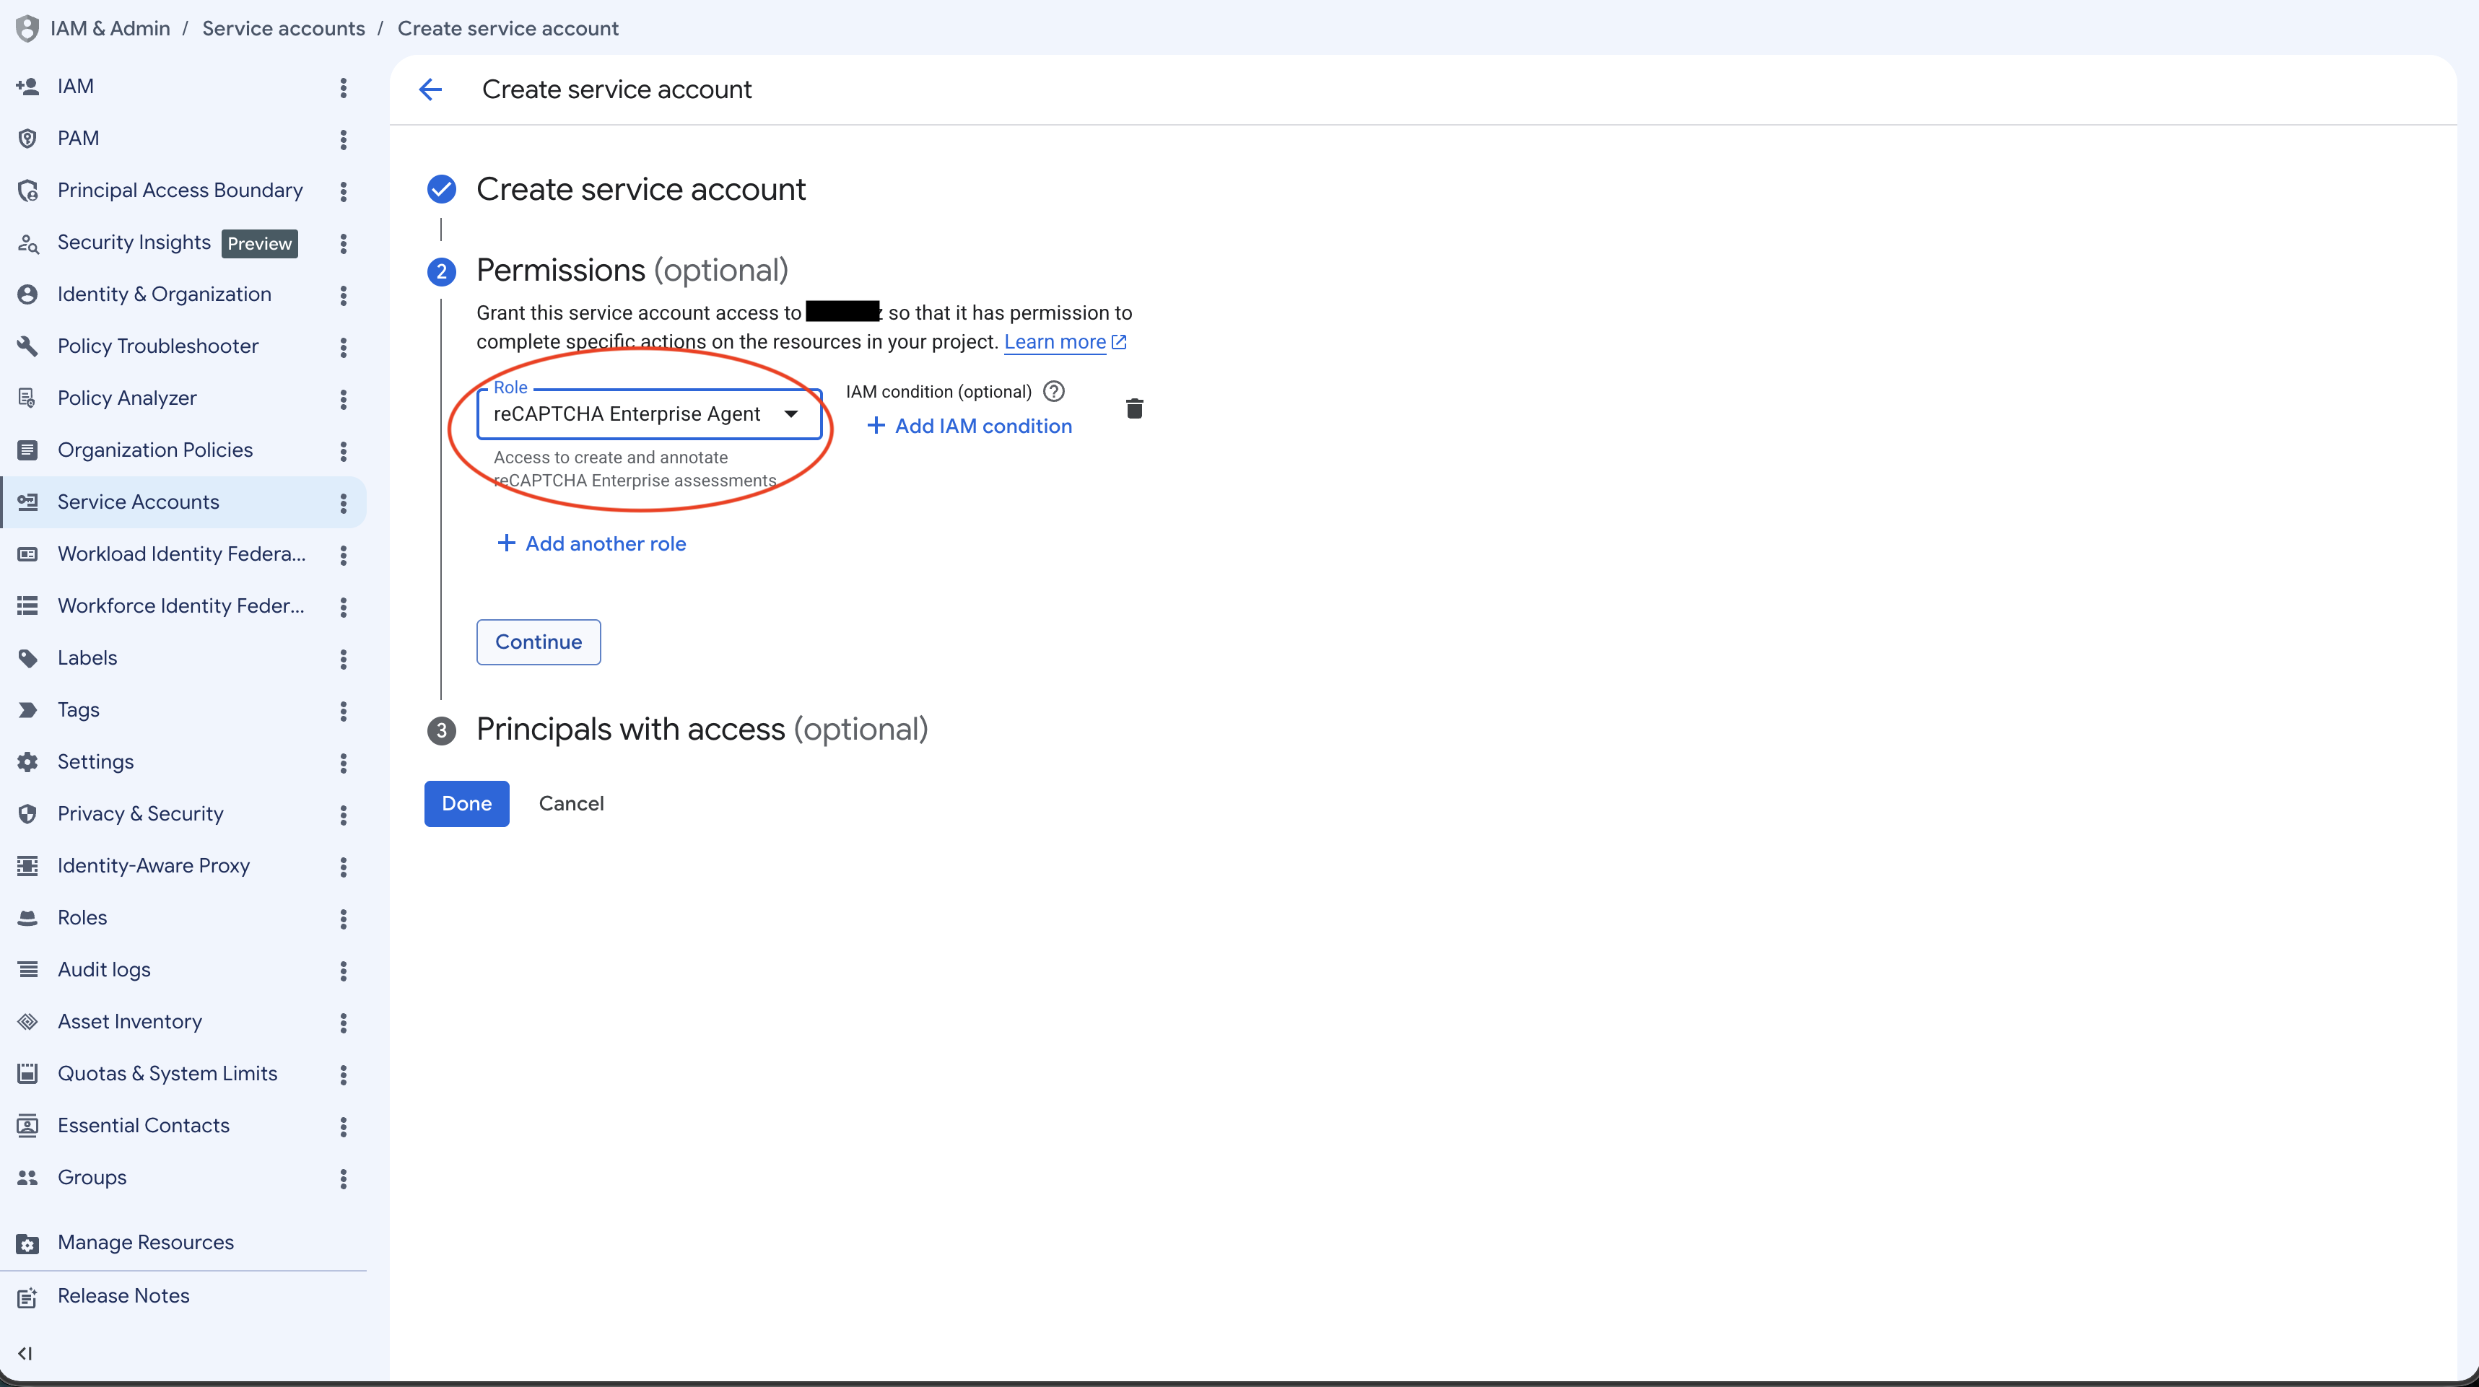Click Add IAM condition
2479x1387 pixels.
click(x=970, y=426)
